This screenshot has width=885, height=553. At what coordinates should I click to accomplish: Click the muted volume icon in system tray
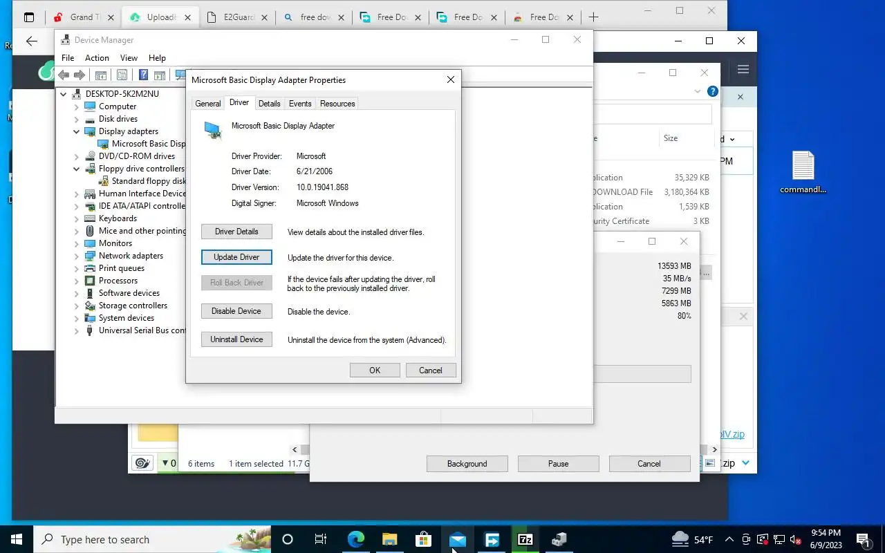(796, 539)
